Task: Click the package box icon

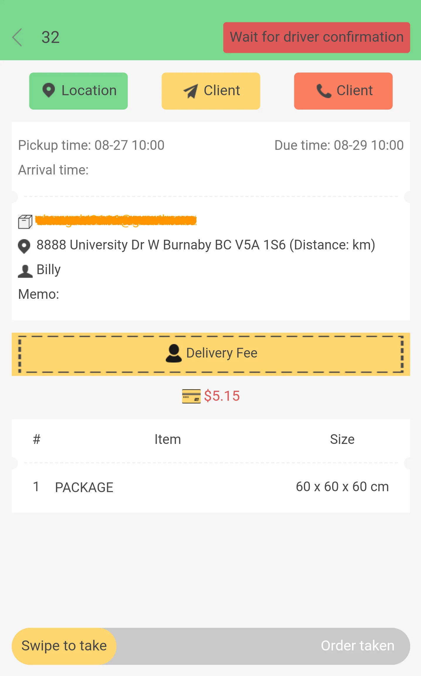Action: pyautogui.click(x=25, y=222)
